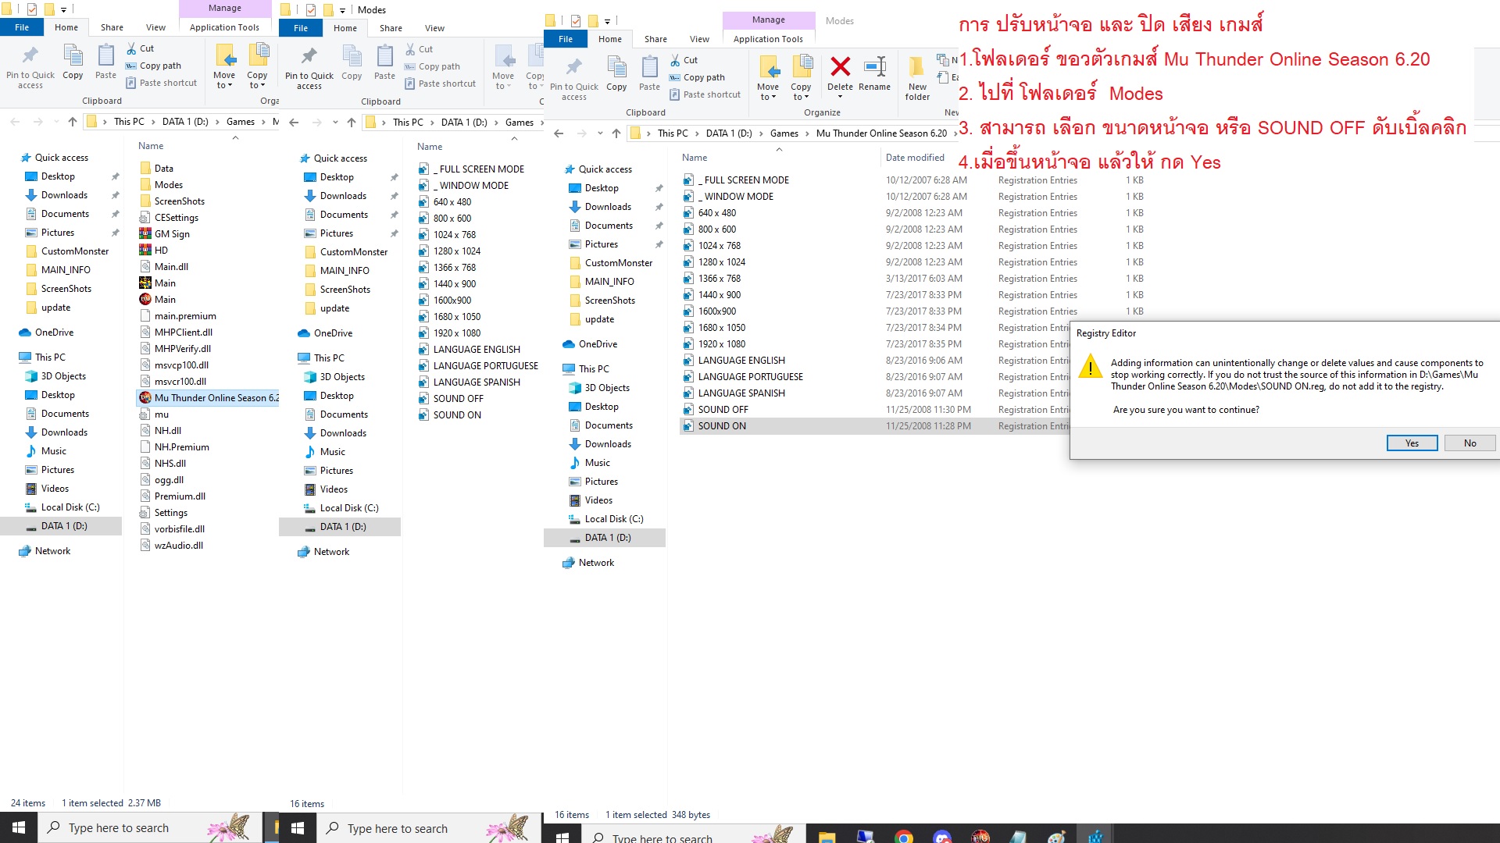
Task: Click Copy to in left window ribbon
Action: (x=257, y=67)
